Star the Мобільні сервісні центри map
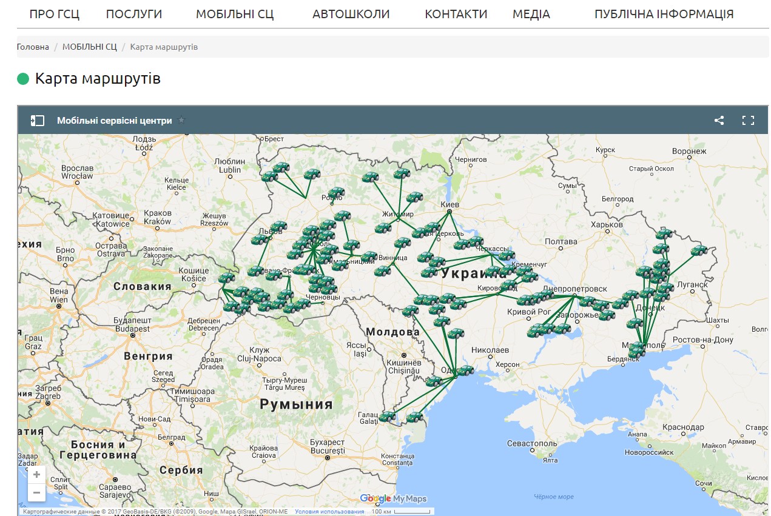This screenshot has width=771, height=516. click(181, 121)
